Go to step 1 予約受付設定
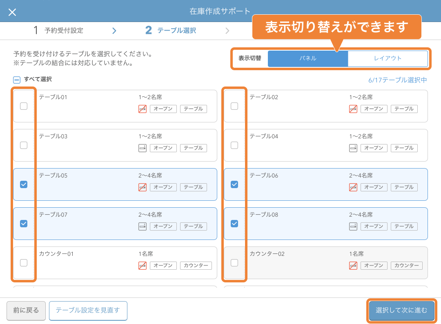This screenshot has height=324, width=441. [x=58, y=30]
